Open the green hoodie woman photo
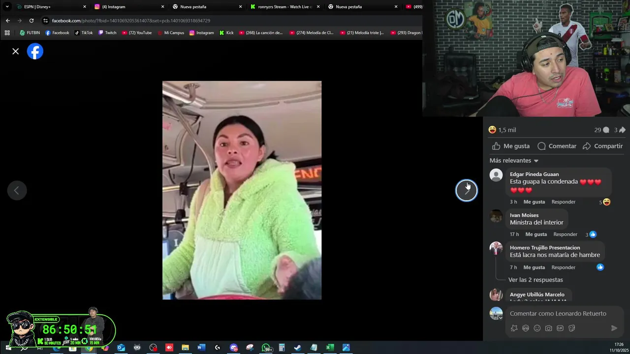Image resolution: width=630 pixels, height=354 pixels. tap(242, 190)
